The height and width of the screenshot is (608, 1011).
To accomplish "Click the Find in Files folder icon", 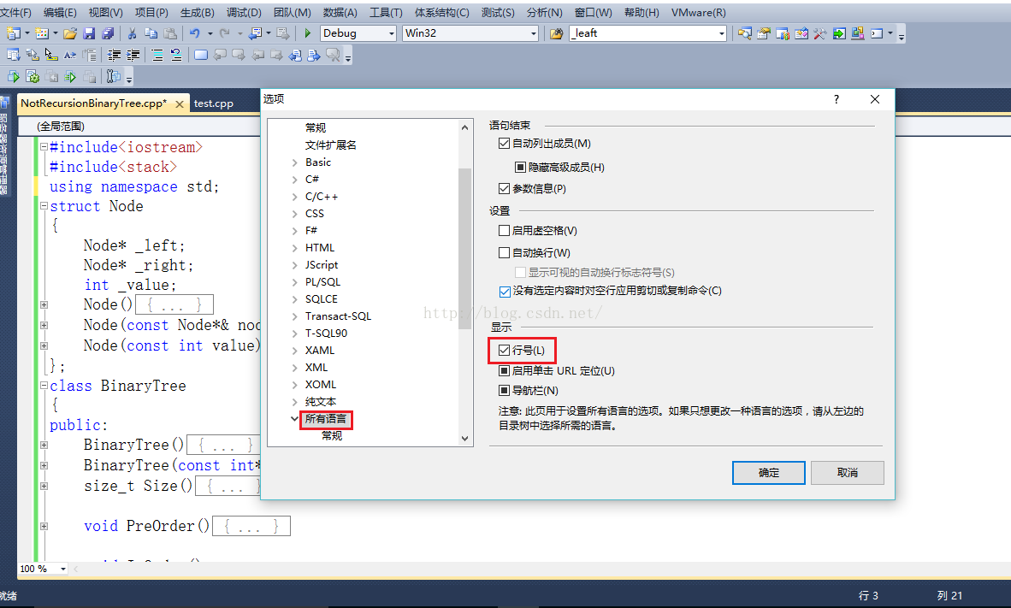I will pos(557,33).
